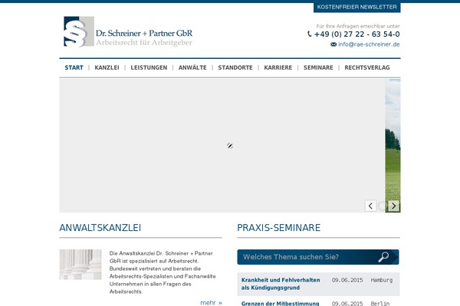460x306 pixels.
Task: Open the ANWÄLTE menu item
Action: 192,67
